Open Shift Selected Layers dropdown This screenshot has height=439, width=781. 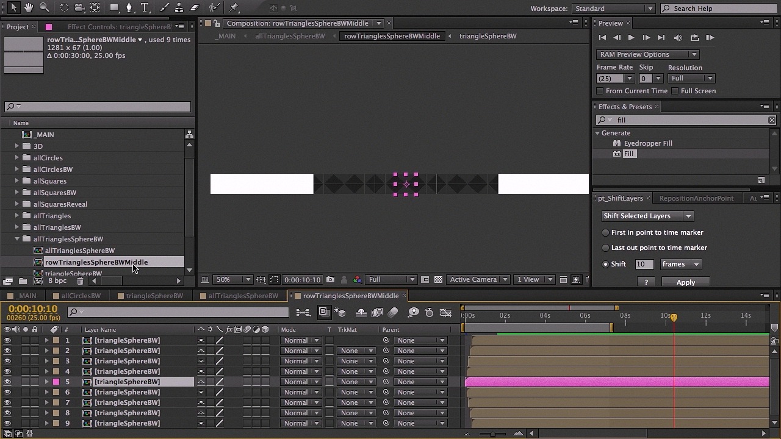point(647,216)
